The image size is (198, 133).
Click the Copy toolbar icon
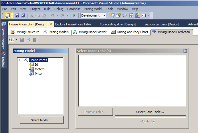click(x=38, y=15)
